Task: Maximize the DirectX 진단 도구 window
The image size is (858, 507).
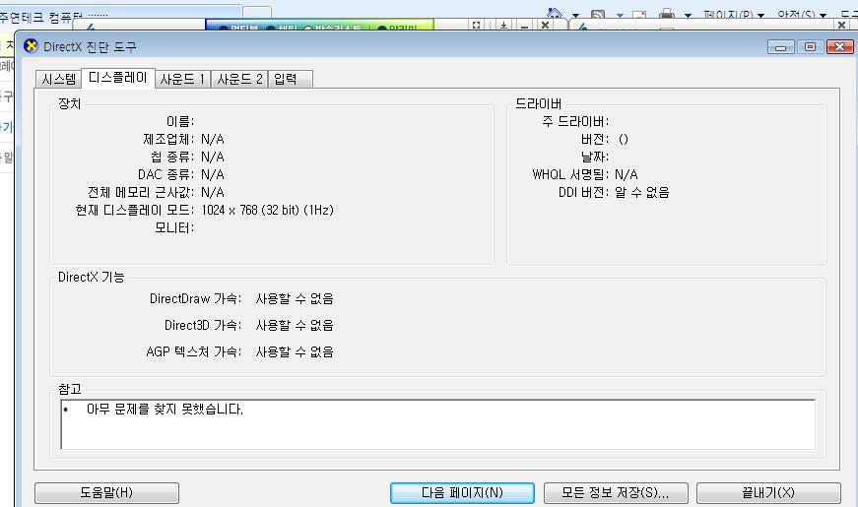Action: 811,47
